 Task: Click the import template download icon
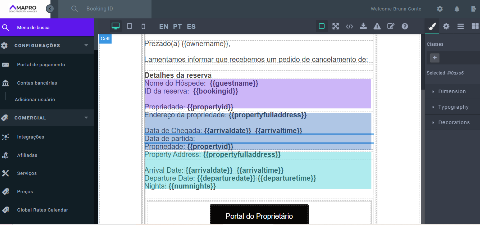tap(363, 26)
